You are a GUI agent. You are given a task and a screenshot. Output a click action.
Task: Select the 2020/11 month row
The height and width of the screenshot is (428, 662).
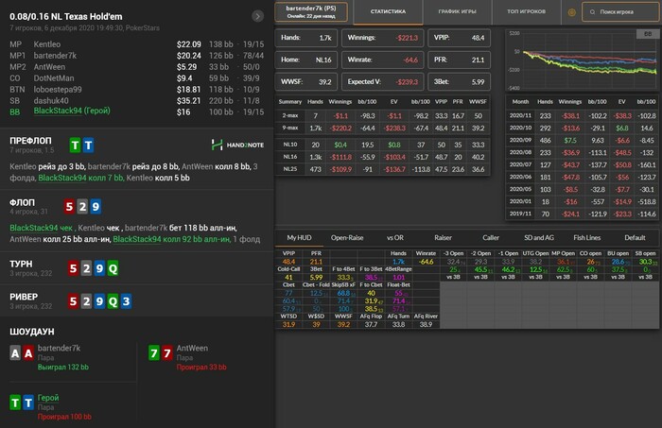[x=583, y=115]
